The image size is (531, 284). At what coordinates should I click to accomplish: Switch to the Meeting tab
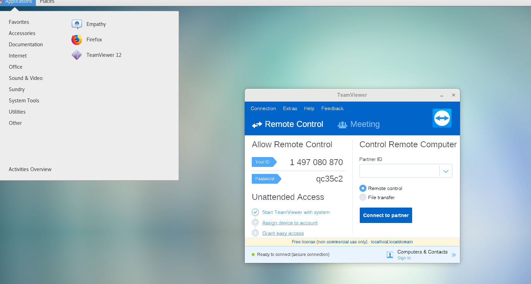(x=359, y=124)
